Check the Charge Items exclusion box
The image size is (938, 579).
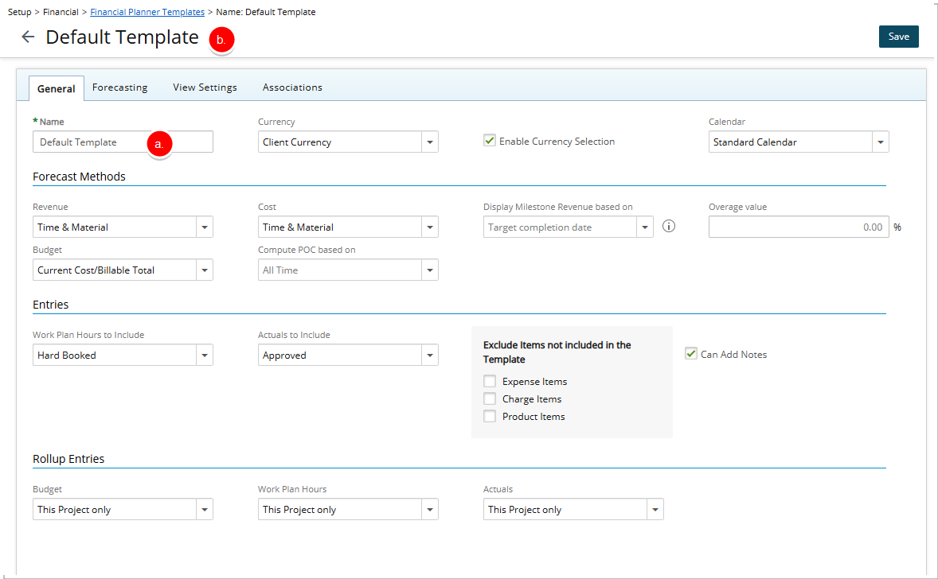tap(490, 398)
